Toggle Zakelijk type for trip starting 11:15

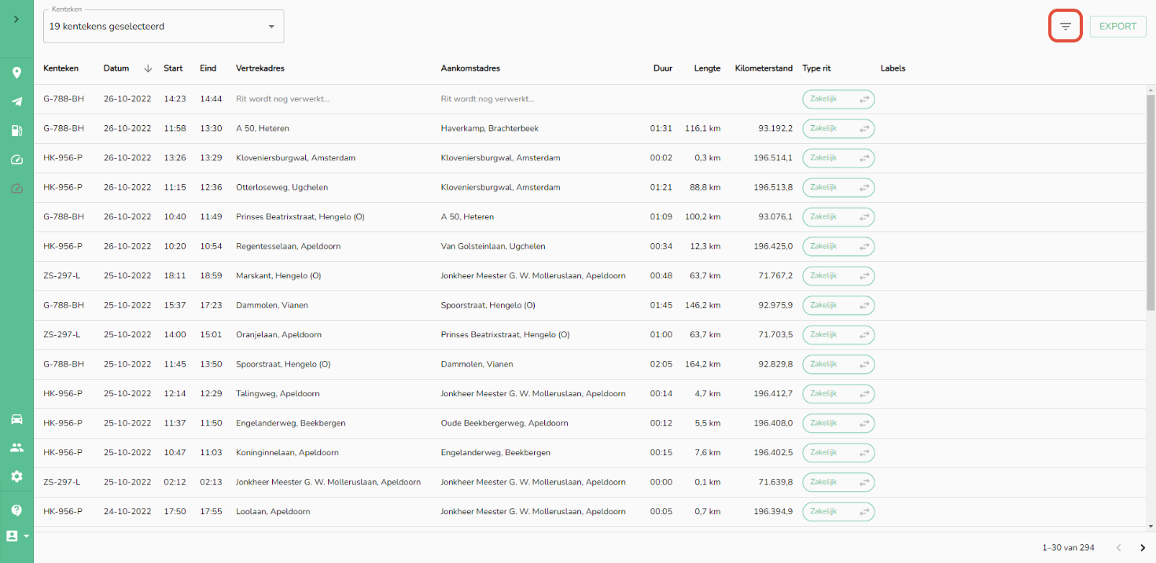coord(838,187)
